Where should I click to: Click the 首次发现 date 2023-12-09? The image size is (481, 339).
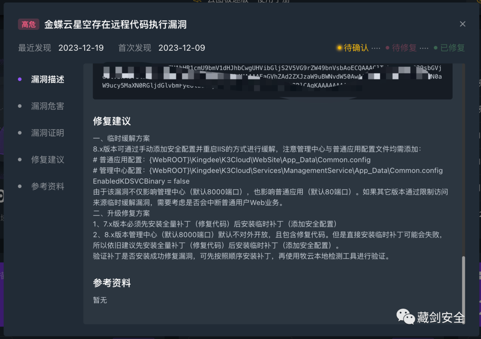[182, 48]
